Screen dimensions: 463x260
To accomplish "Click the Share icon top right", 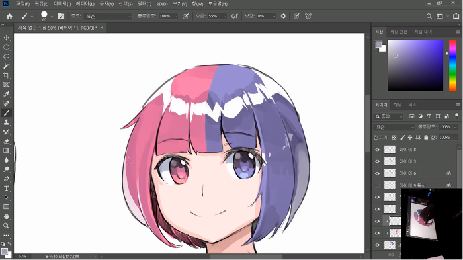I will 456,16.
